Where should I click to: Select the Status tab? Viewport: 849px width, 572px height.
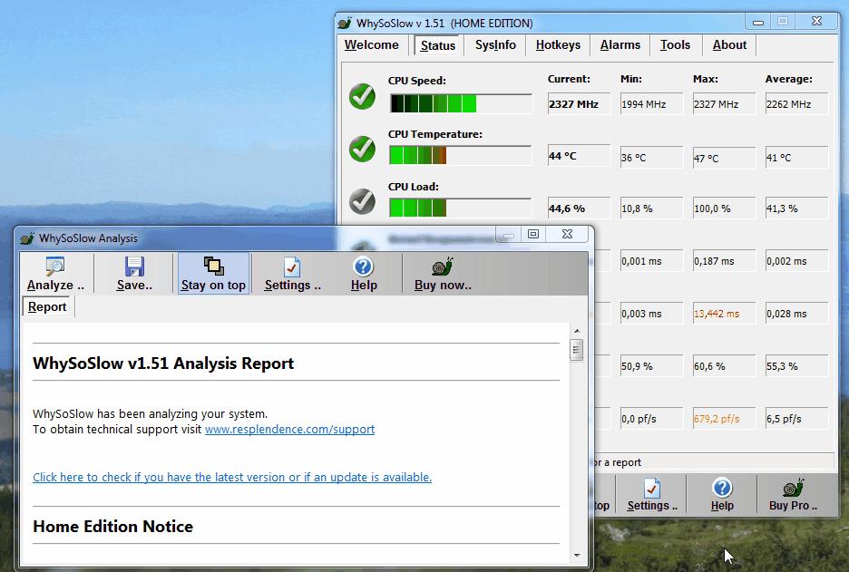point(437,45)
